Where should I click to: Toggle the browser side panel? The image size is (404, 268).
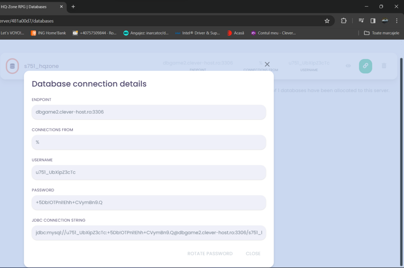(x=373, y=21)
